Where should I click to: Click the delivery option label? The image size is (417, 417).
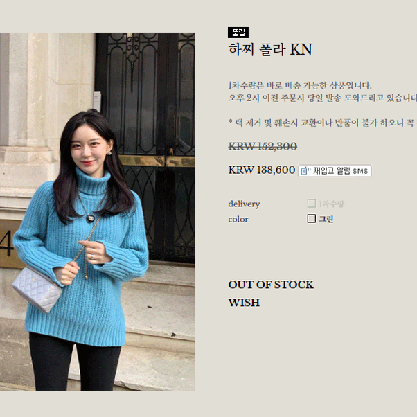pos(244,204)
